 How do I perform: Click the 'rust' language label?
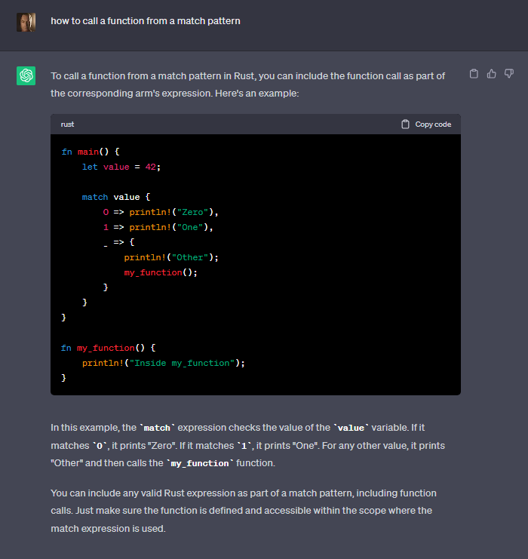coord(67,124)
